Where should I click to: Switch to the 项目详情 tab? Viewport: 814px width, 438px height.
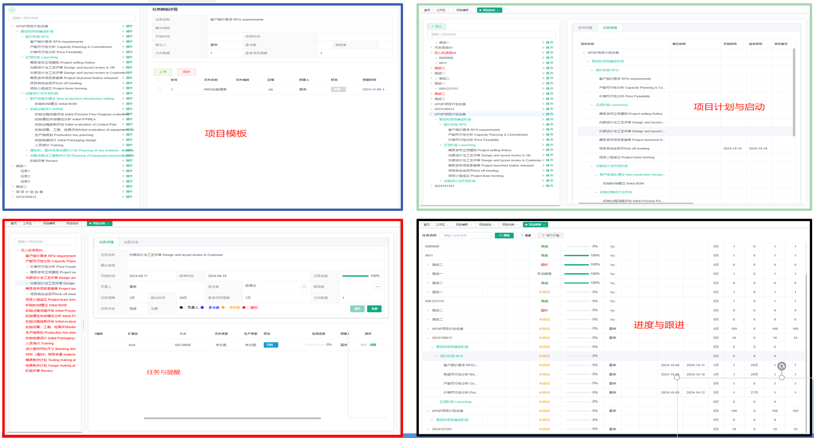coord(585,28)
